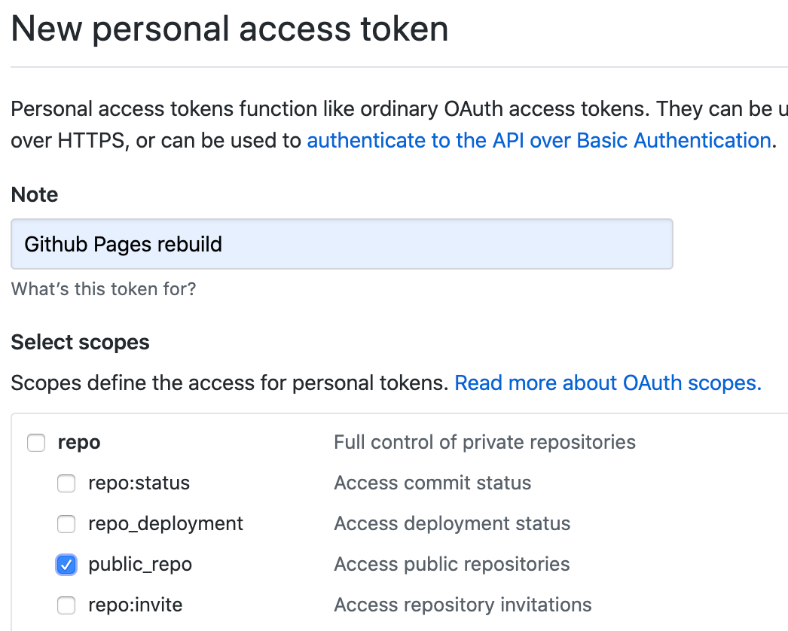
Task: Click the Access public repositories description
Action: (x=452, y=565)
